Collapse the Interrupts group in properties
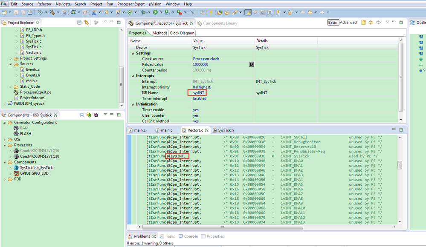Viewport: 426px width, 247px height. pos(133,76)
